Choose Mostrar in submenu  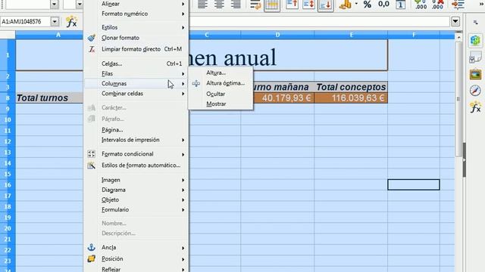[221, 104]
